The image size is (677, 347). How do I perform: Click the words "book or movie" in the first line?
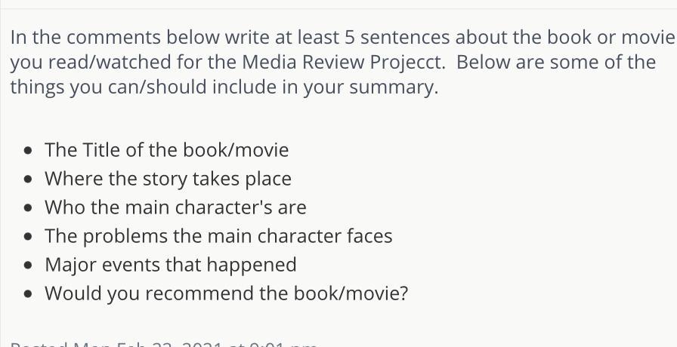[x=611, y=37]
